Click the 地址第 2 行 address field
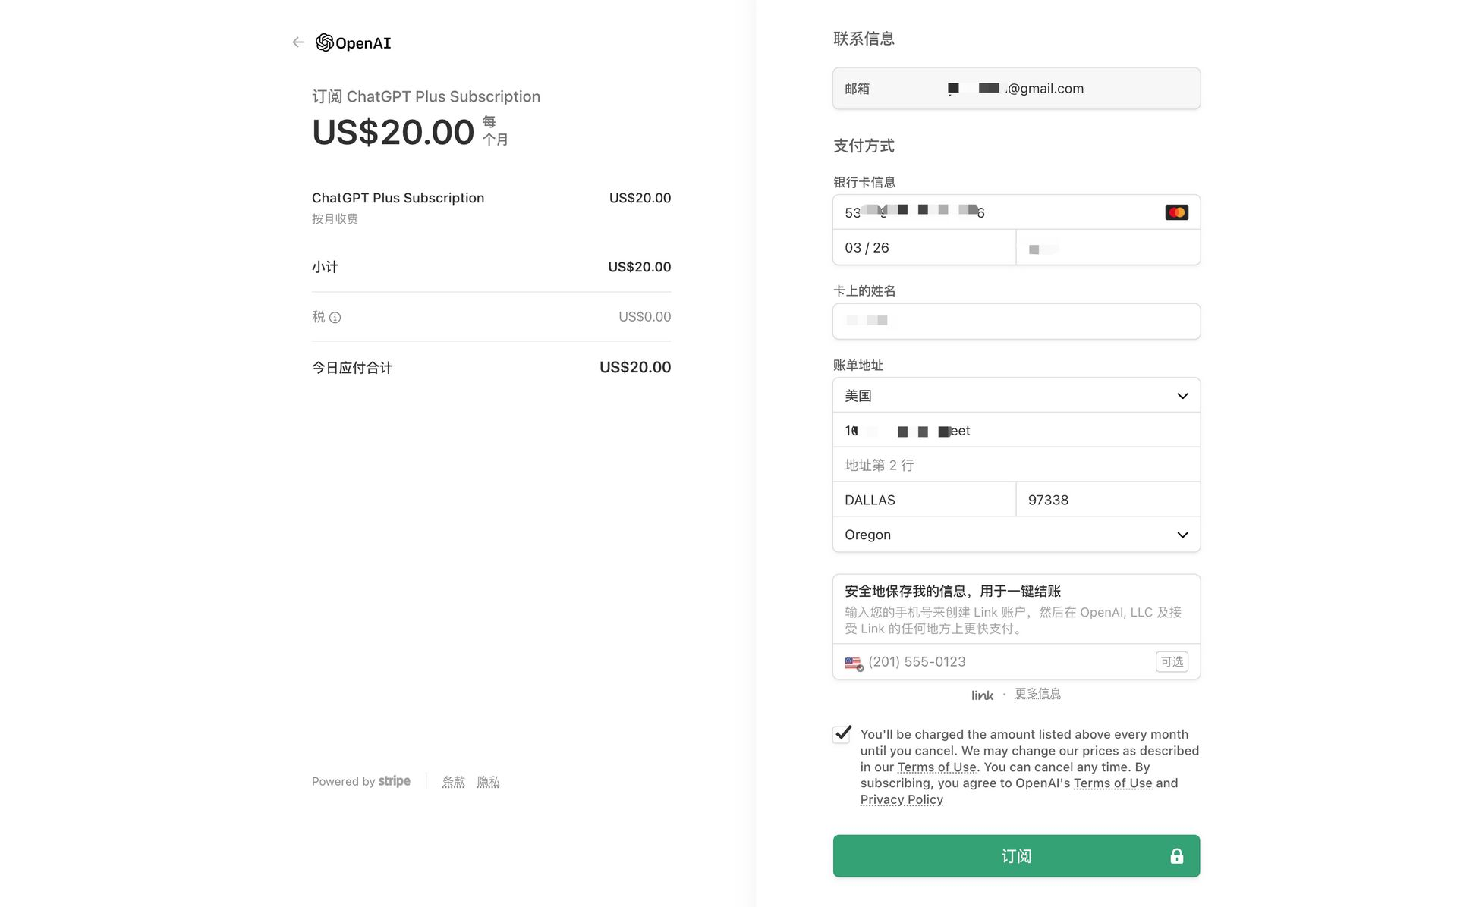This screenshot has width=1457, height=907. [x=1016, y=464]
